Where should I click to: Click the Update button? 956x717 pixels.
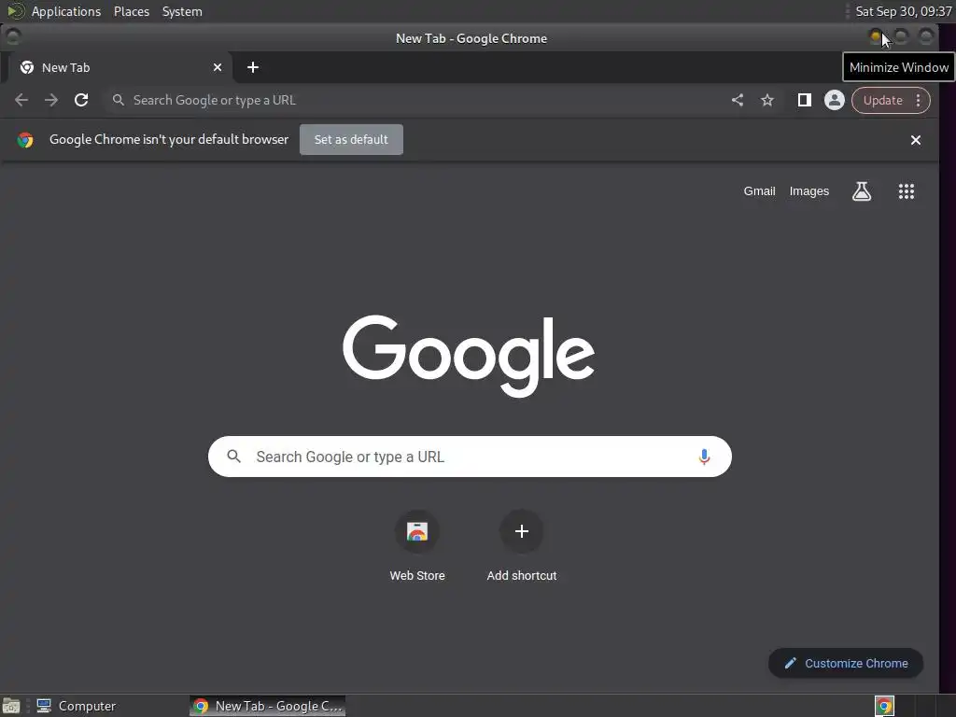(x=882, y=100)
